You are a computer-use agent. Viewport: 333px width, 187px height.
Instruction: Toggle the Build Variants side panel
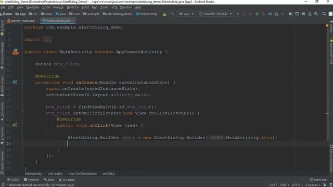[x=2, y=86]
